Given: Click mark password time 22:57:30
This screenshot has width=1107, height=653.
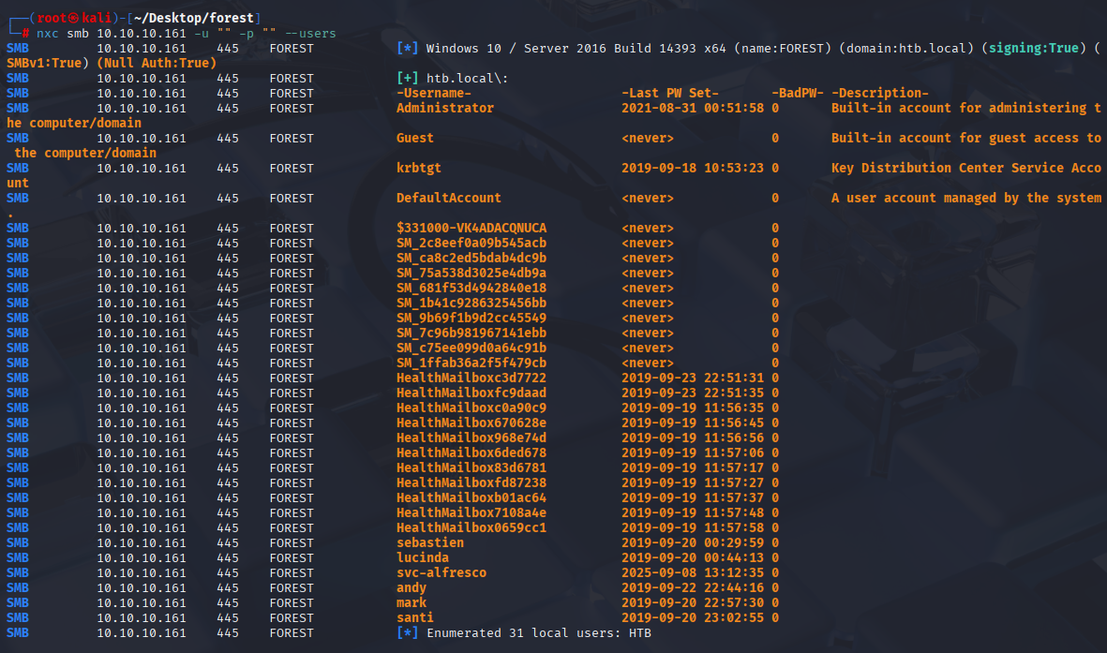Looking at the screenshot, I should (x=734, y=603).
